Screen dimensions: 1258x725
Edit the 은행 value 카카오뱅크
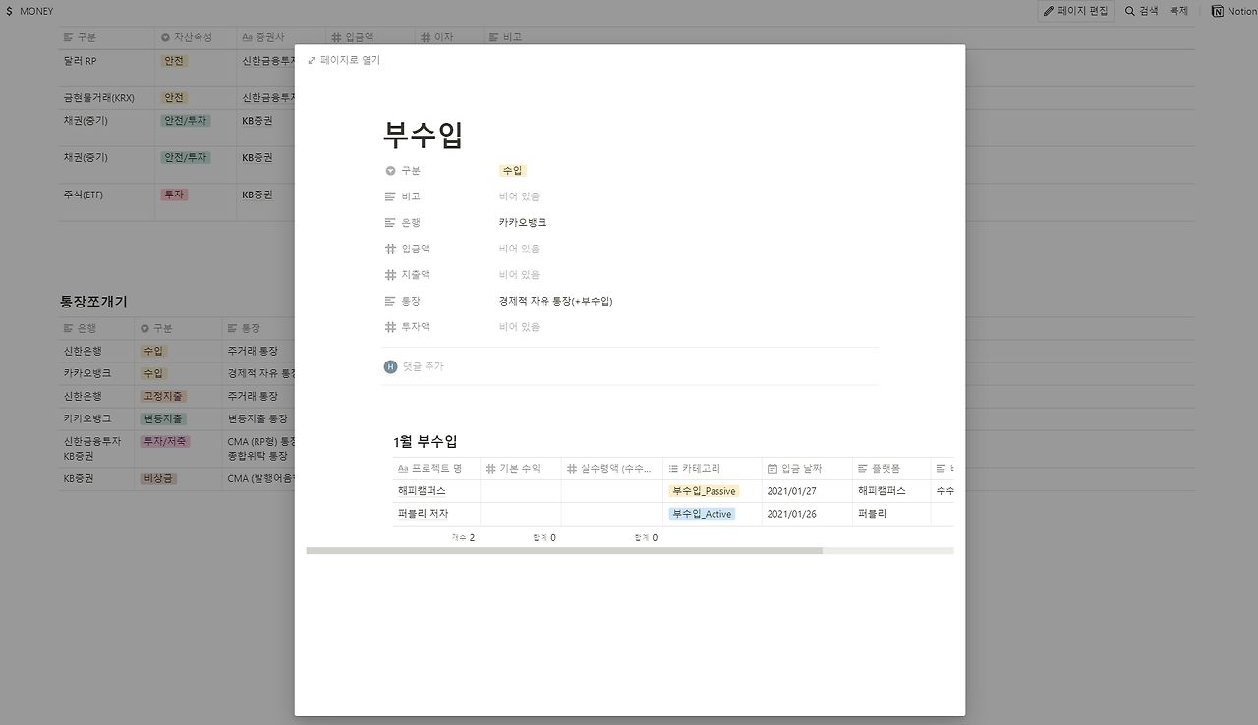(x=523, y=223)
